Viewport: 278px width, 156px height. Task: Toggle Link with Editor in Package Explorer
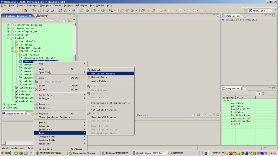click(x=69, y=21)
